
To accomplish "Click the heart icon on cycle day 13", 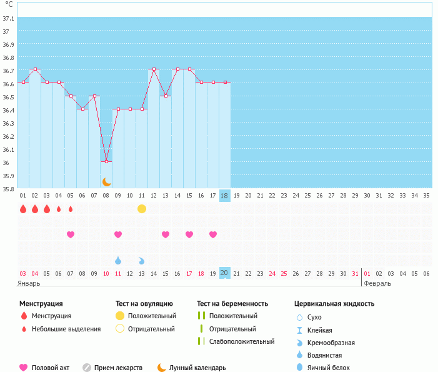I will click(166, 234).
